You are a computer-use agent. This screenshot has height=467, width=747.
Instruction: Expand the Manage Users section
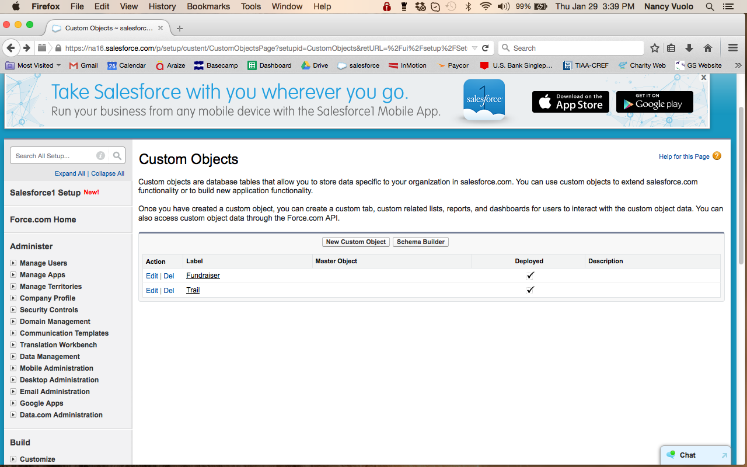13,263
